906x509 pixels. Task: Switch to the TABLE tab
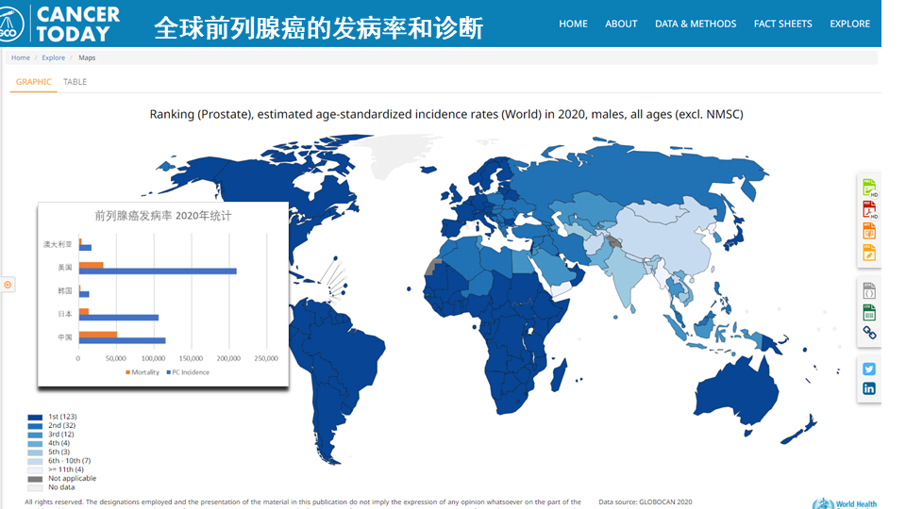pos(75,82)
